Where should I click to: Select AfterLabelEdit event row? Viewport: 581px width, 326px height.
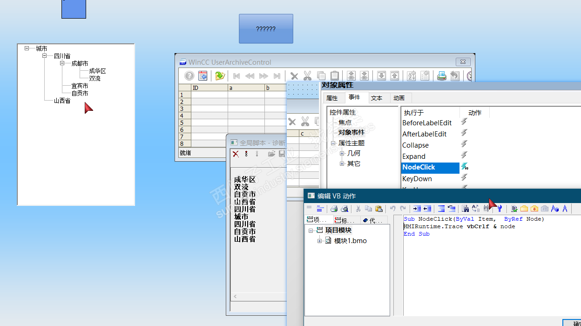pyautogui.click(x=424, y=134)
